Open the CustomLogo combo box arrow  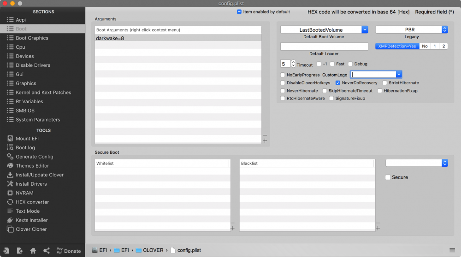399,75
